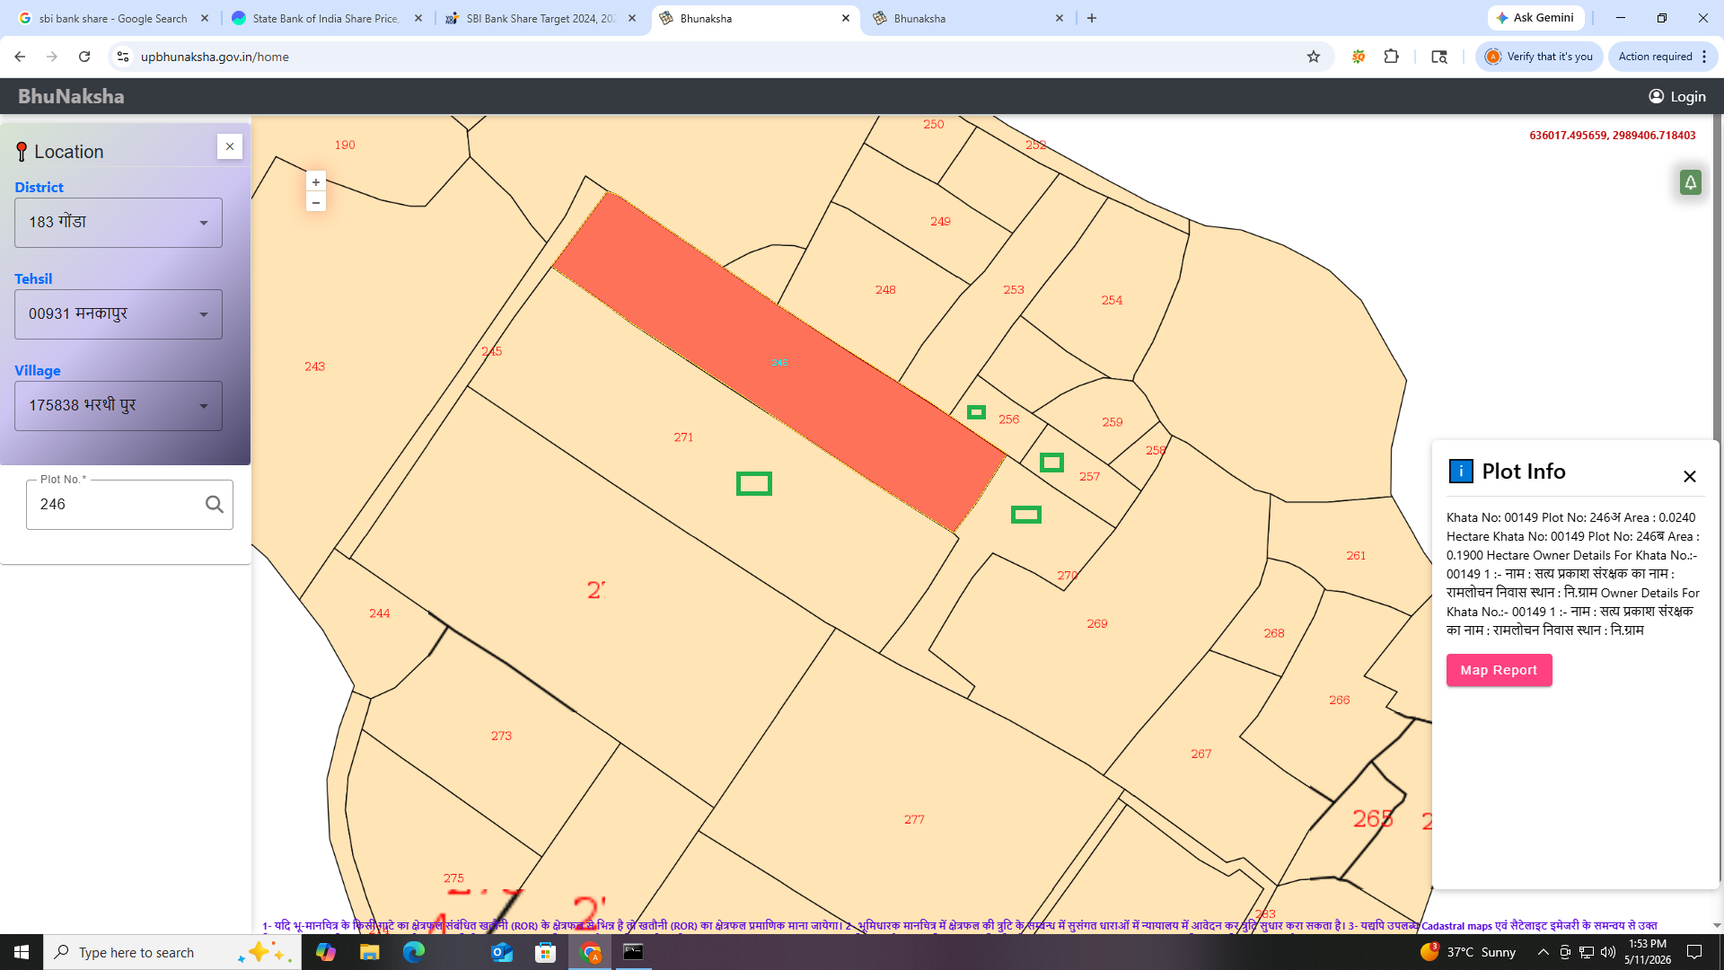Select plot 273 on the map
This screenshot has width=1724, height=970.
[501, 736]
